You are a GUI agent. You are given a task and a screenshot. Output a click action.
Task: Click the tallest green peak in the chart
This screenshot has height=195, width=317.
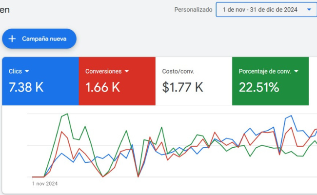(x=67, y=114)
